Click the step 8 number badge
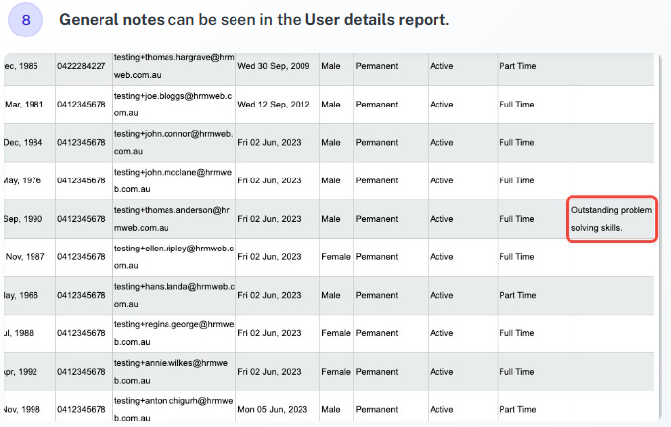This screenshot has width=671, height=427. (x=26, y=20)
